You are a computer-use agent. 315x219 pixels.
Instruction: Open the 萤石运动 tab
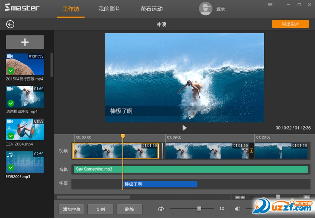[152, 9]
